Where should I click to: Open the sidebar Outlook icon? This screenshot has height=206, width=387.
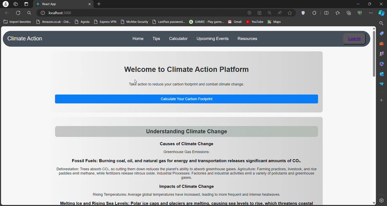tap(382, 74)
